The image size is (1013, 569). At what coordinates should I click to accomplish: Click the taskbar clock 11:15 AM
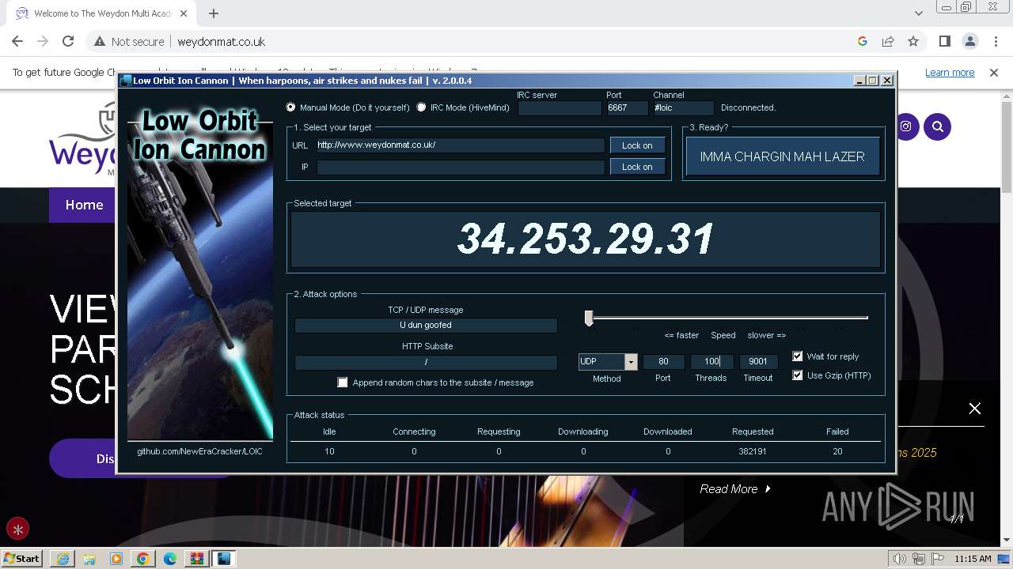click(x=973, y=559)
